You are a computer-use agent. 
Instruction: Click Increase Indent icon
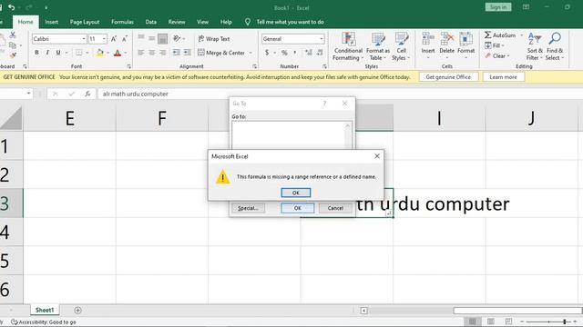[x=187, y=53]
